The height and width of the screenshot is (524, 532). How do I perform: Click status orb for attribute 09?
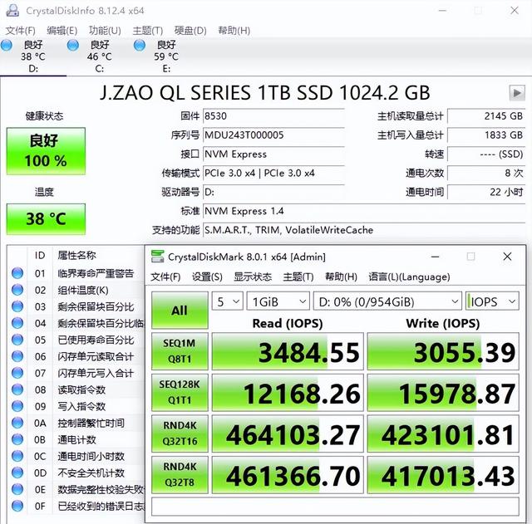click(17, 406)
